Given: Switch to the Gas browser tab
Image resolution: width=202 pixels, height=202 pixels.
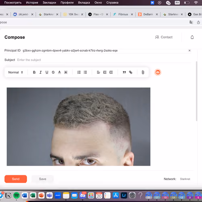Looking at the screenshot, I should (x=195, y=14).
